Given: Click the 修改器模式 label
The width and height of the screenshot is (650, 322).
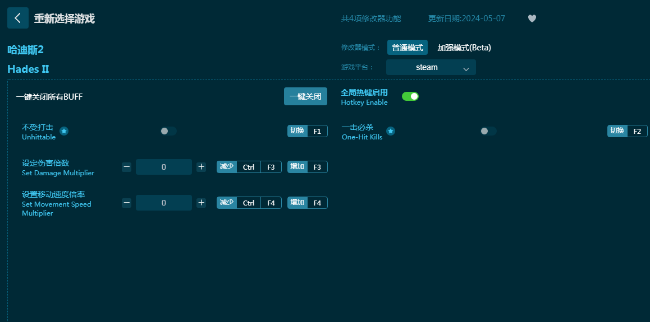Looking at the screenshot, I should (361, 48).
